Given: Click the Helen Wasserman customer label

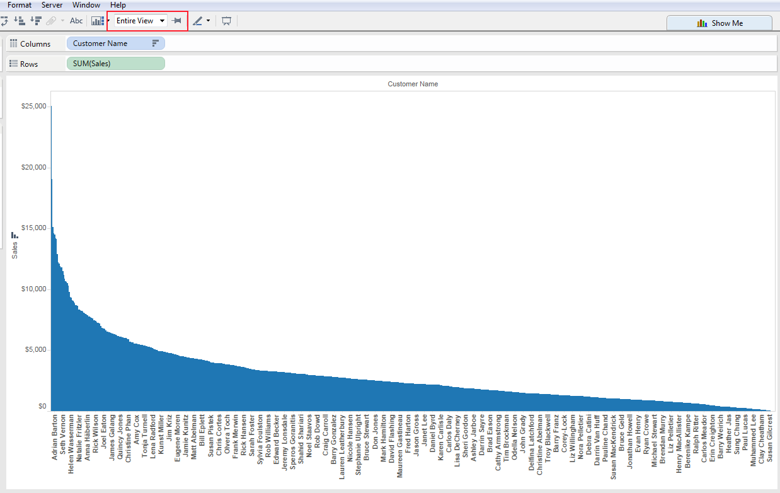Looking at the screenshot, I should 71,444.
